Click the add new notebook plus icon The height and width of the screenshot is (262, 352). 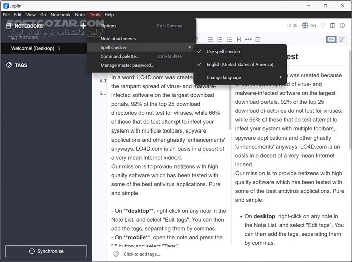pyautogui.click(x=83, y=26)
